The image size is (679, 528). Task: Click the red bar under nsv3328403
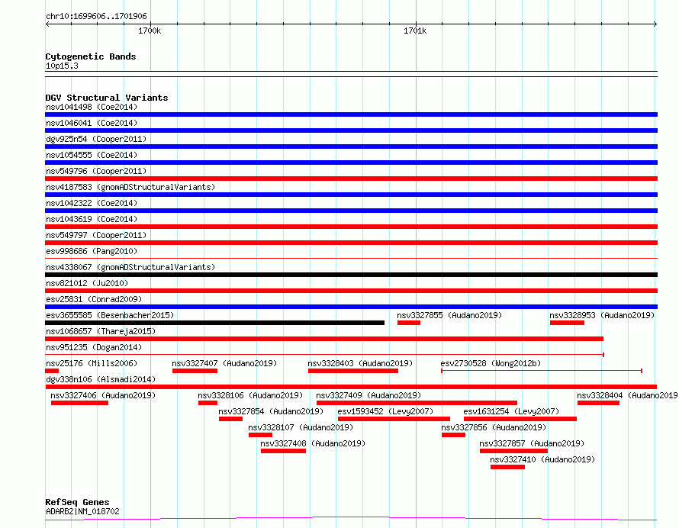pos(353,371)
